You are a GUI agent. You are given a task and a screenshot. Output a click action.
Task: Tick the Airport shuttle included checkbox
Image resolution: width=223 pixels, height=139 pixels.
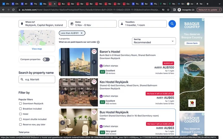point(20,119)
